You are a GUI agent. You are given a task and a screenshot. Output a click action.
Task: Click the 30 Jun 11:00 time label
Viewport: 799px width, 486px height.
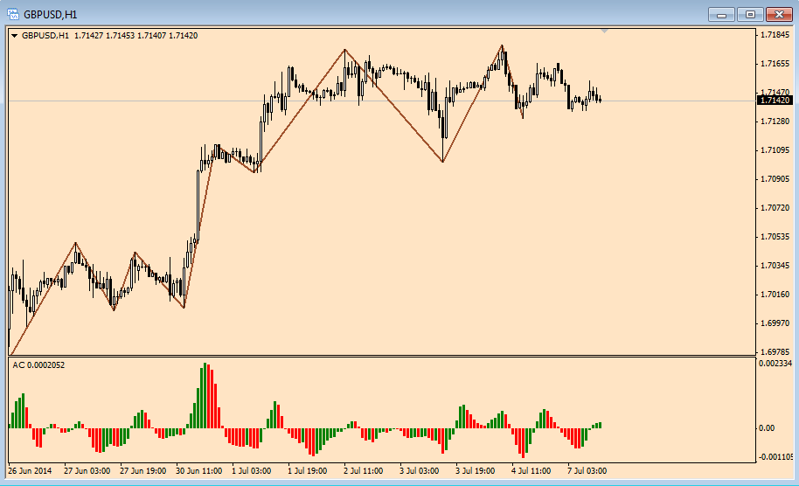click(x=198, y=471)
